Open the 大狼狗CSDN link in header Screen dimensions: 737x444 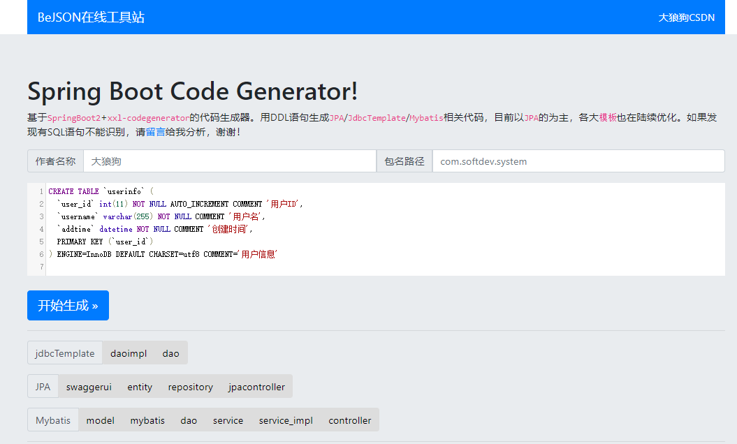coord(686,17)
